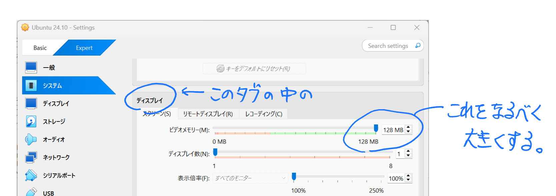
Task: Decrease scale factor with down stepper
Action: point(408,180)
